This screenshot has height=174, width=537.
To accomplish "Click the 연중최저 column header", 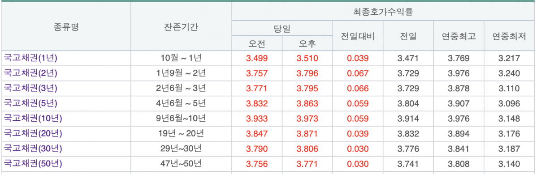I will [x=509, y=36].
